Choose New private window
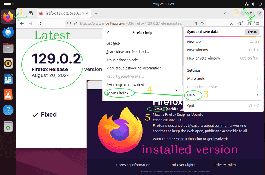This screenshot has height=175, width=265. (x=223, y=58)
